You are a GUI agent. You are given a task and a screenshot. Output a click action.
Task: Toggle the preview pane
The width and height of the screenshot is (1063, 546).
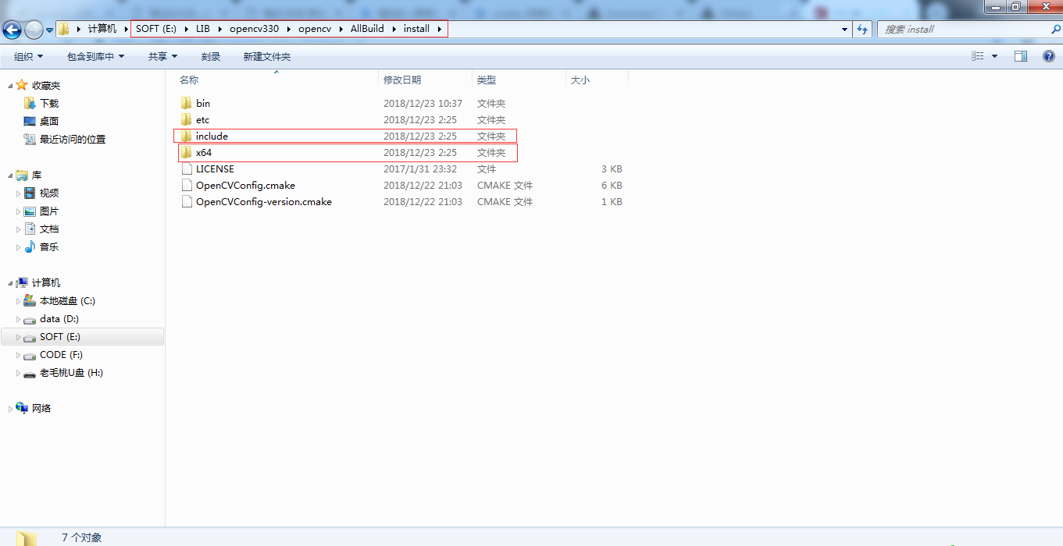pyautogui.click(x=1021, y=55)
